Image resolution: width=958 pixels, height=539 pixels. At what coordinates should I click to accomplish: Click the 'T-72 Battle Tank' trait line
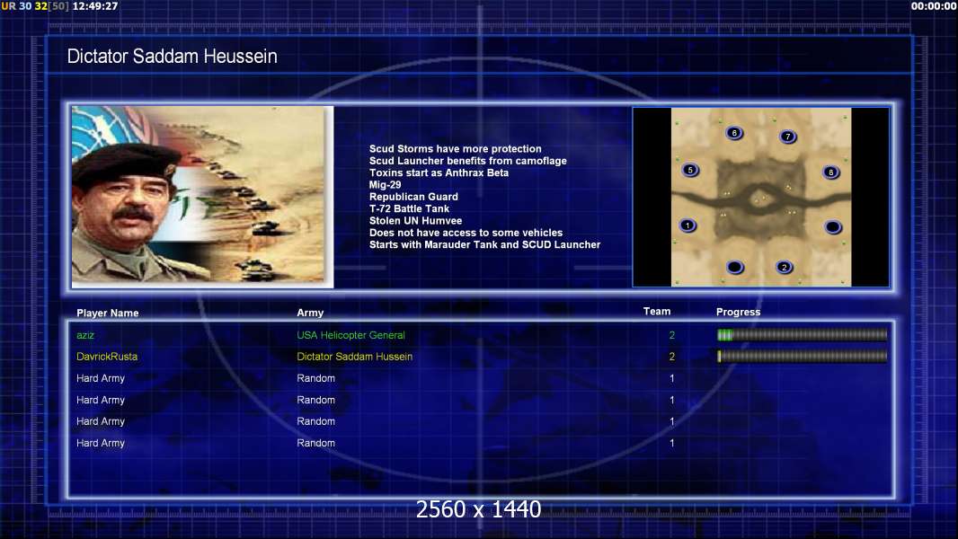click(409, 208)
